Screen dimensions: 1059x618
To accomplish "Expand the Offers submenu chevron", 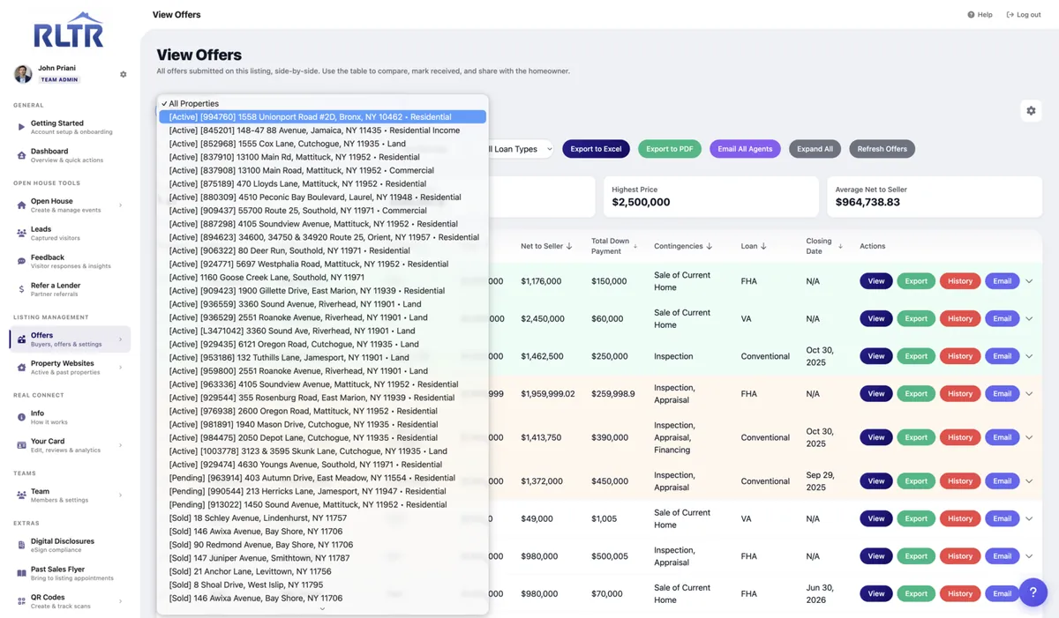I will [120, 339].
